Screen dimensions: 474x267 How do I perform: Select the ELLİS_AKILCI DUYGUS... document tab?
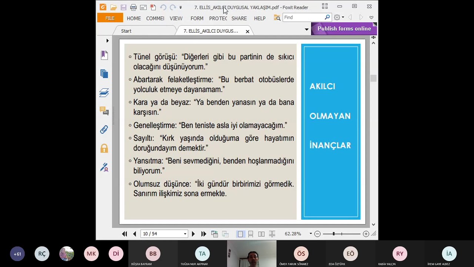tap(211, 31)
